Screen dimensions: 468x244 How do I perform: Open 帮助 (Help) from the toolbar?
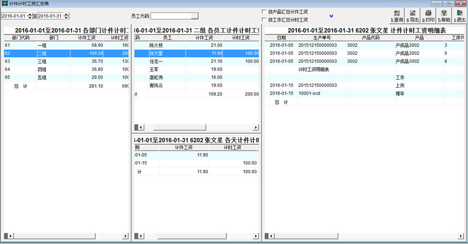(x=444, y=15)
